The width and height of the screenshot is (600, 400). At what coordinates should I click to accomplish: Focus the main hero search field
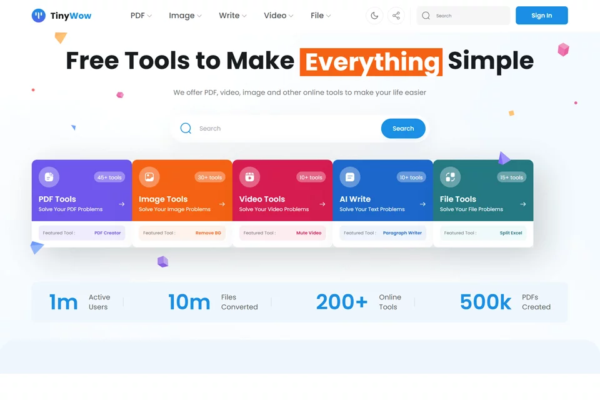284,129
